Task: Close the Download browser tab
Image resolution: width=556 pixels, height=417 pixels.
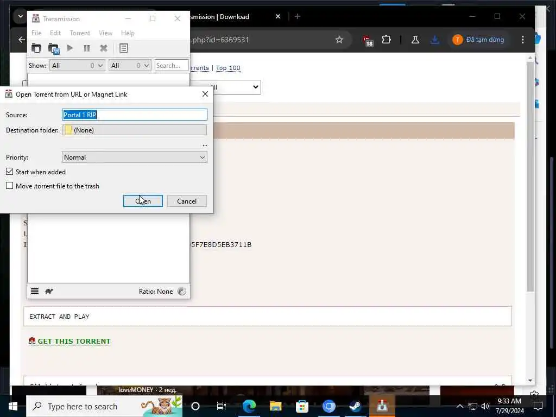Action: click(x=278, y=17)
